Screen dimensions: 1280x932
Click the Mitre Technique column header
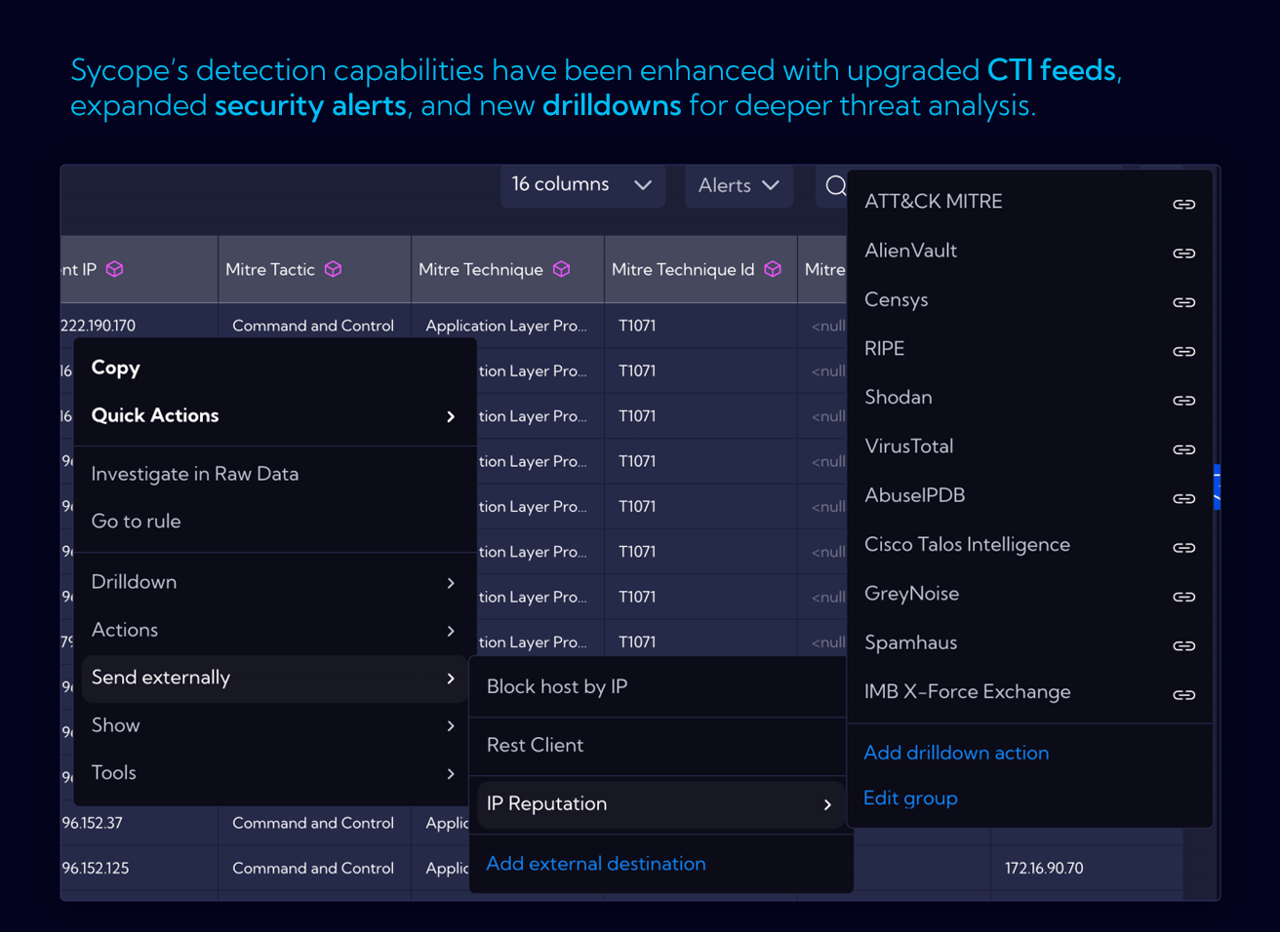(x=507, y=269)
